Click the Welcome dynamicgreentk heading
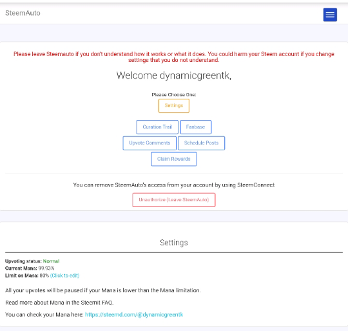Screen dimensions: 348x331 click(x=174, y=75)
